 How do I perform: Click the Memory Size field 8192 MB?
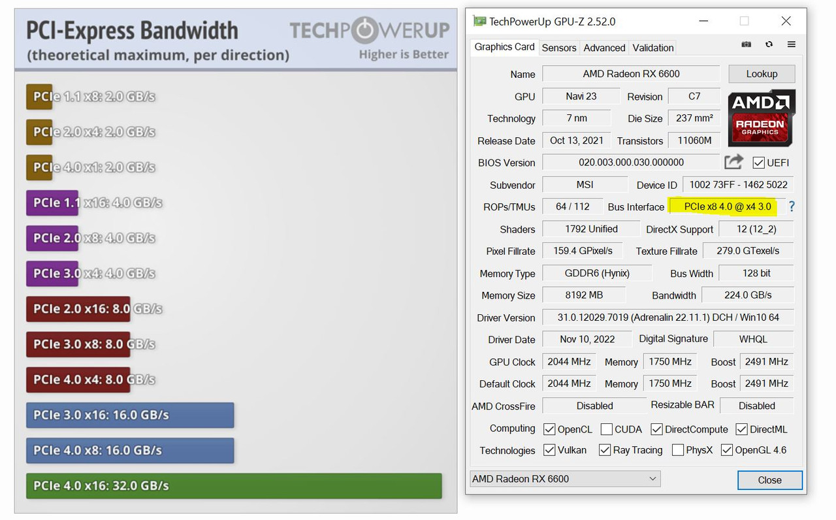click(583, 295)
